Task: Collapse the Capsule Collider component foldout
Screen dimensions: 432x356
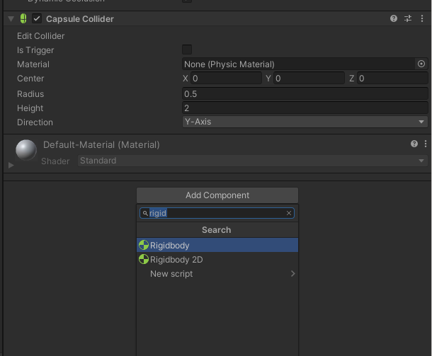Action: tap(11, 19)
